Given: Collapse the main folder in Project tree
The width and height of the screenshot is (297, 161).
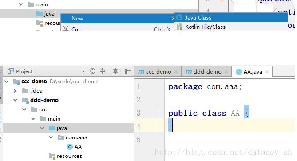Looking at the screenshot, I should [33, 118].
